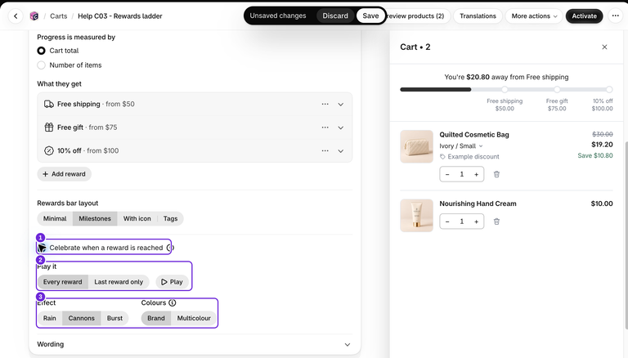
Task: Choose the Milestones rewards bar layout
Action: [95, 219]
